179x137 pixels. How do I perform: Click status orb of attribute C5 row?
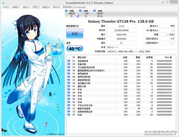click(x=69, y=112)
